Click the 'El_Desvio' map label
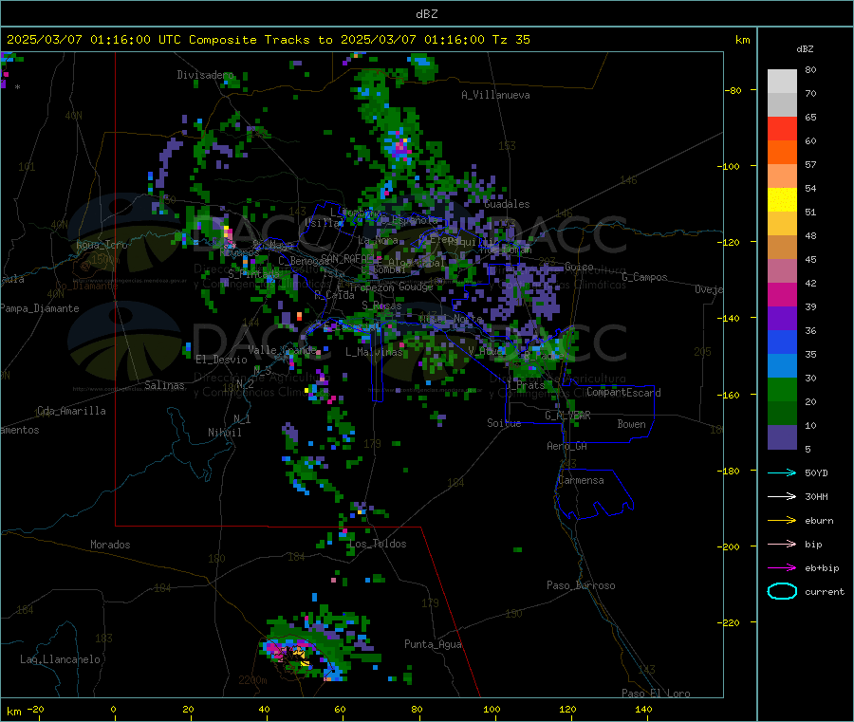The height and width of the screenshot is (722, 854). [221, 360]
